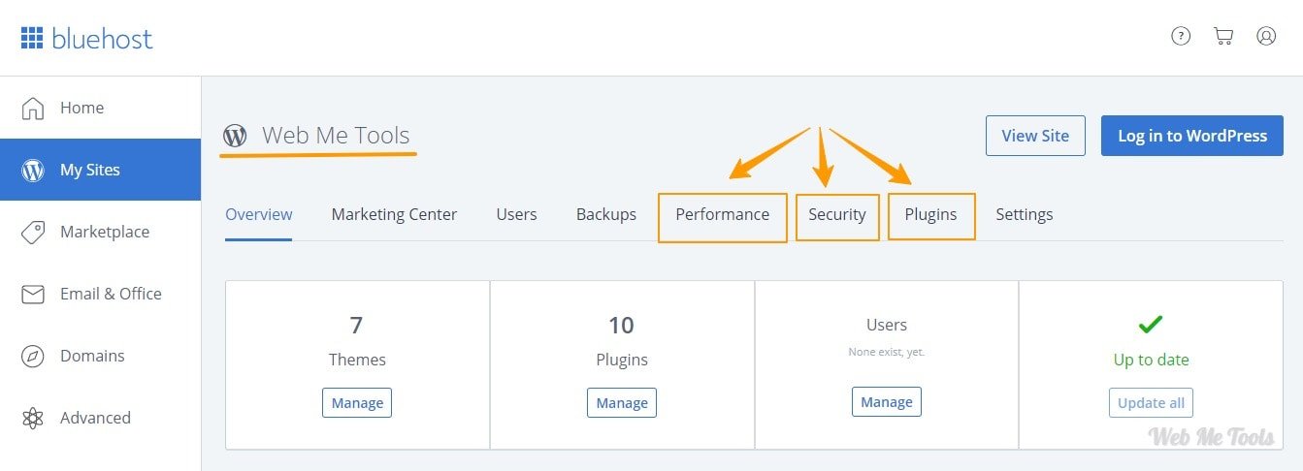
Task: Click the "10" plugins count
Action: 621,325
